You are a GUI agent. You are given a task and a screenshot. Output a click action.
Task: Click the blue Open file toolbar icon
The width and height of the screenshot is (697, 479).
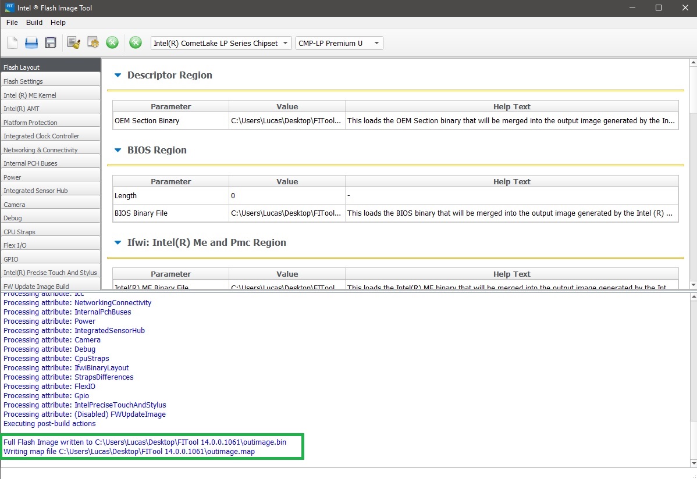pos(31,43)
